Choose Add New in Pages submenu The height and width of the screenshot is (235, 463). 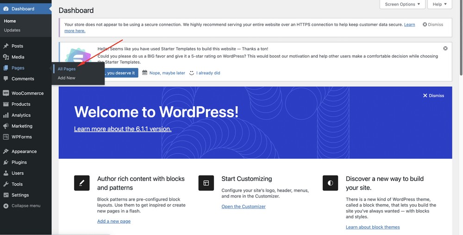tap(67, 78)
